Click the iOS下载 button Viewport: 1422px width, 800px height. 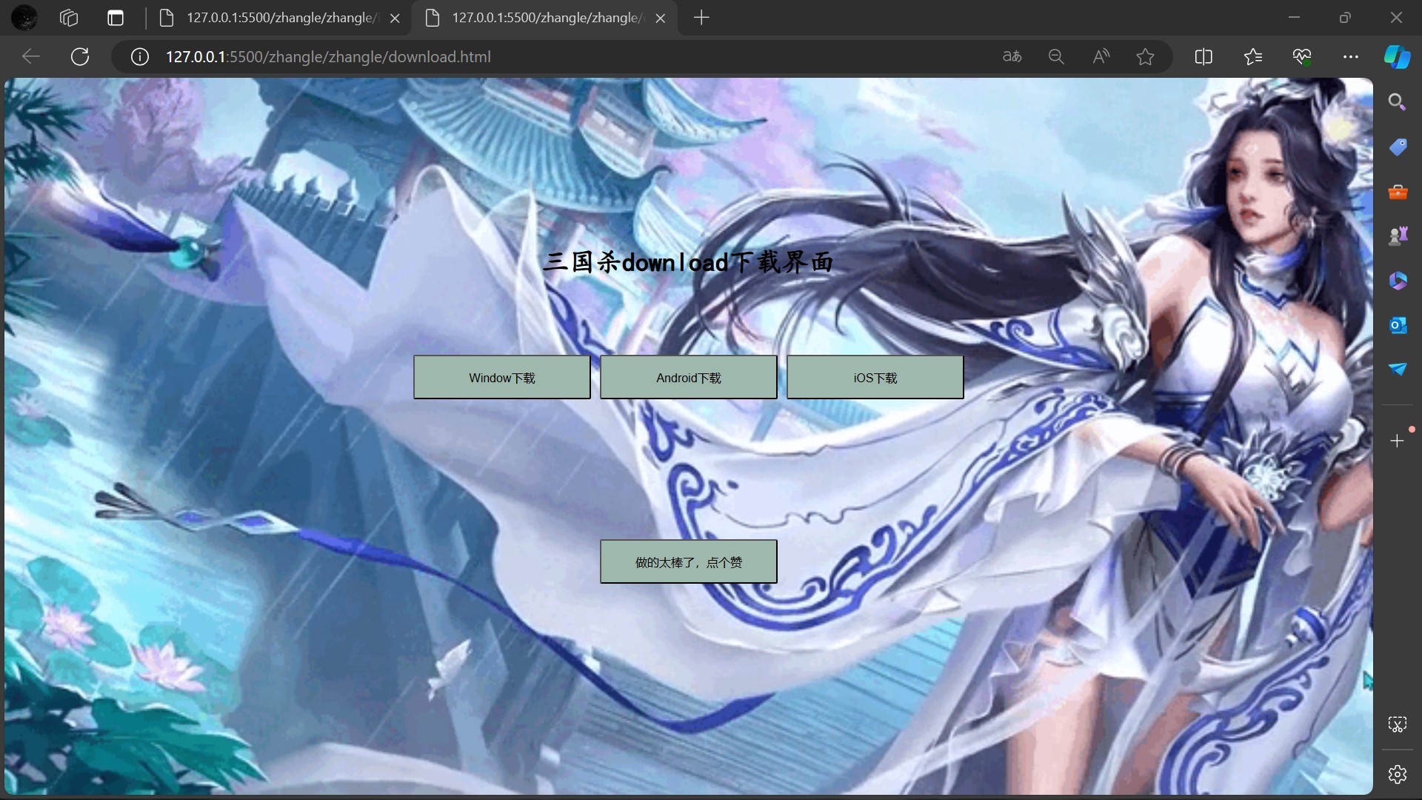tap(875, 377)
